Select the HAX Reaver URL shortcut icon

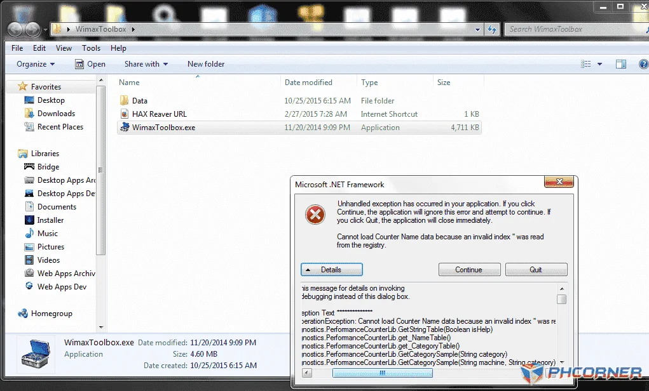tap(124, 114)
